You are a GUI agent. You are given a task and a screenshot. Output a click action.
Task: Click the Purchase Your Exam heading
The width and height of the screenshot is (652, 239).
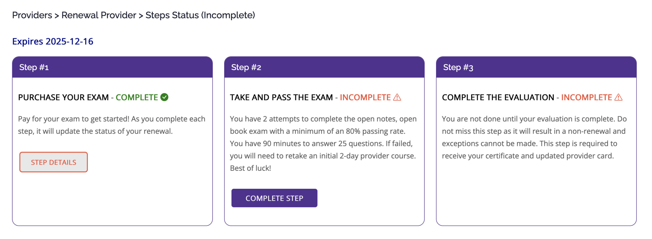click(x=63, y=97)
